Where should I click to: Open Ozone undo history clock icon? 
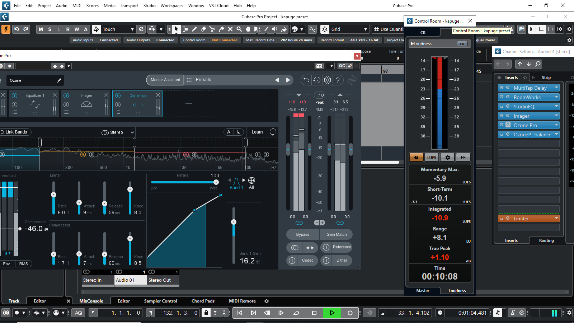click(x=317, y=80)
